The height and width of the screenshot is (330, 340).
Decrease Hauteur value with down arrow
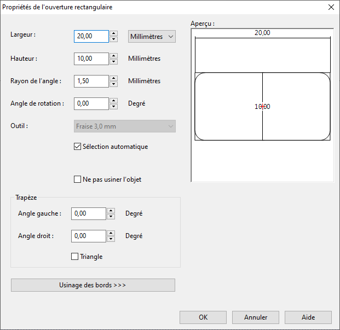coord(114,62)
